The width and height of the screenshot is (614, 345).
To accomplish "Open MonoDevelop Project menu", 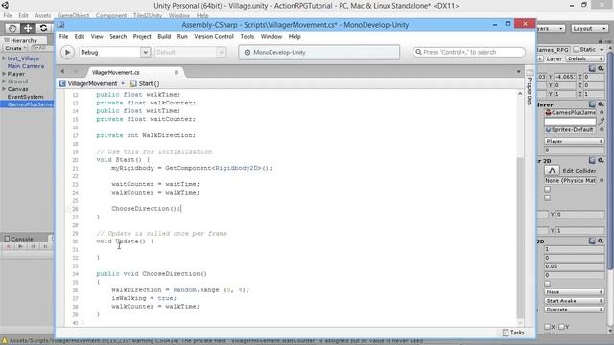I will tap(142, 36).
